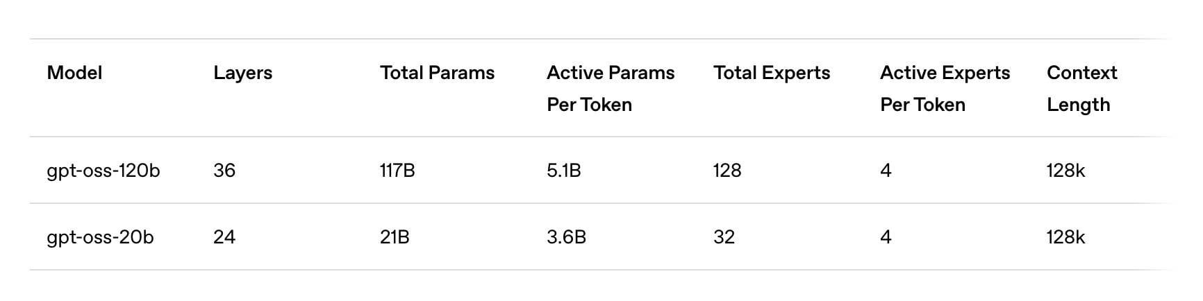Click the 3.6B active params value
Viewport: 1203px width, 301px height.
click(x=566, y=237)
